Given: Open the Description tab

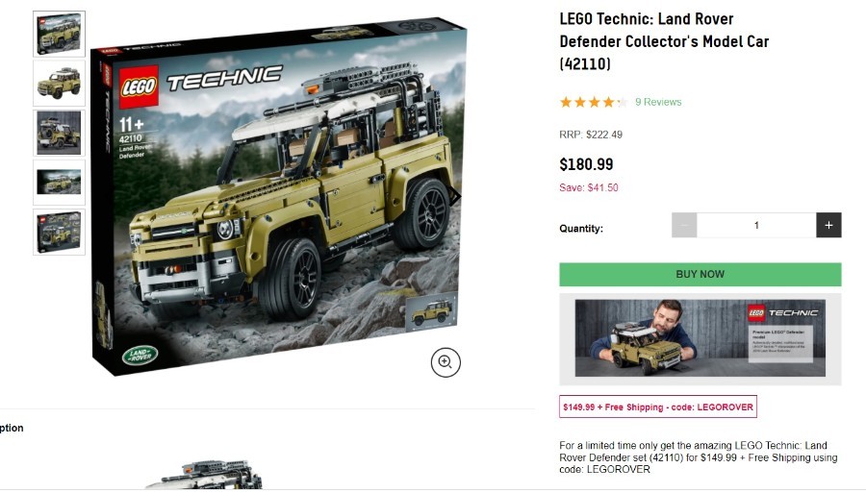Looking at the screenshot, I should point(12,428).
